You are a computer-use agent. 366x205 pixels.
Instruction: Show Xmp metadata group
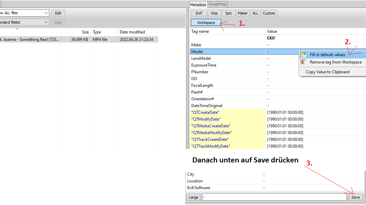[x=214, y=13]
